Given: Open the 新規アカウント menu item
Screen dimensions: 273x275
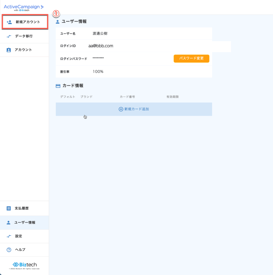Looking at the screenshot, I should click(x=28, y=22).
